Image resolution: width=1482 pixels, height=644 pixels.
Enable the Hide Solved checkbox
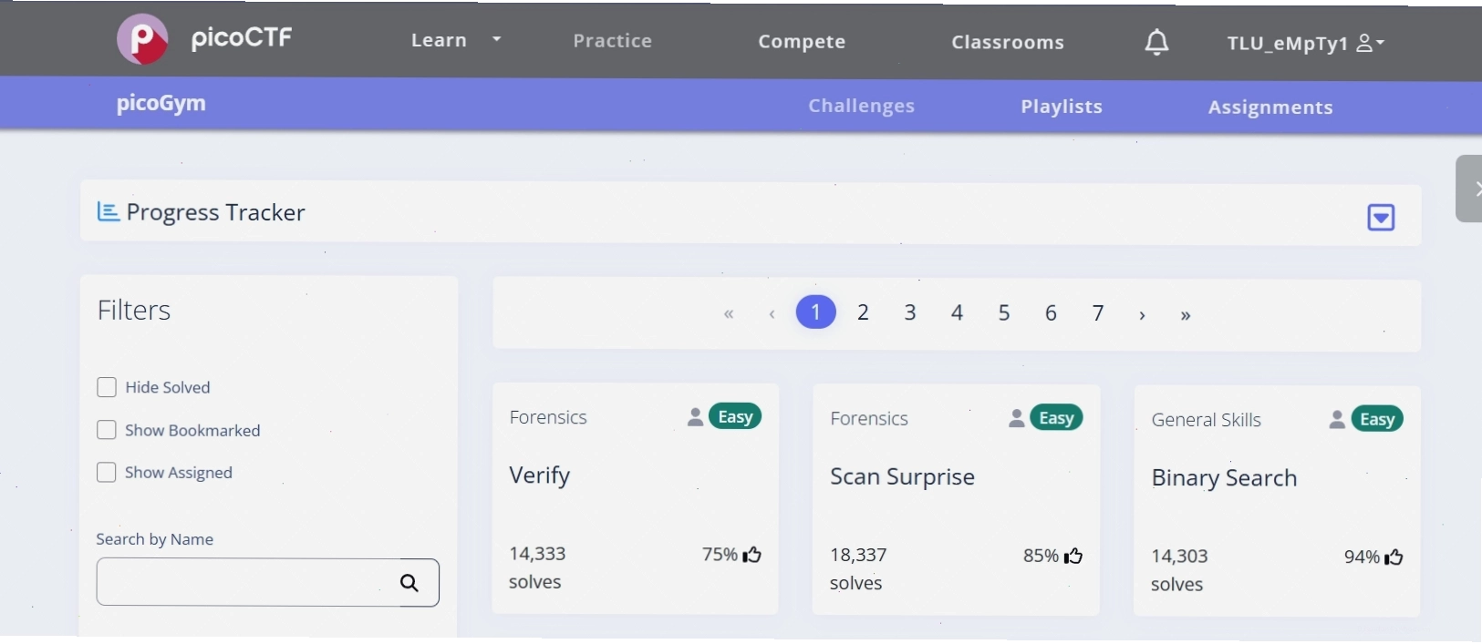tap(107, 387)
